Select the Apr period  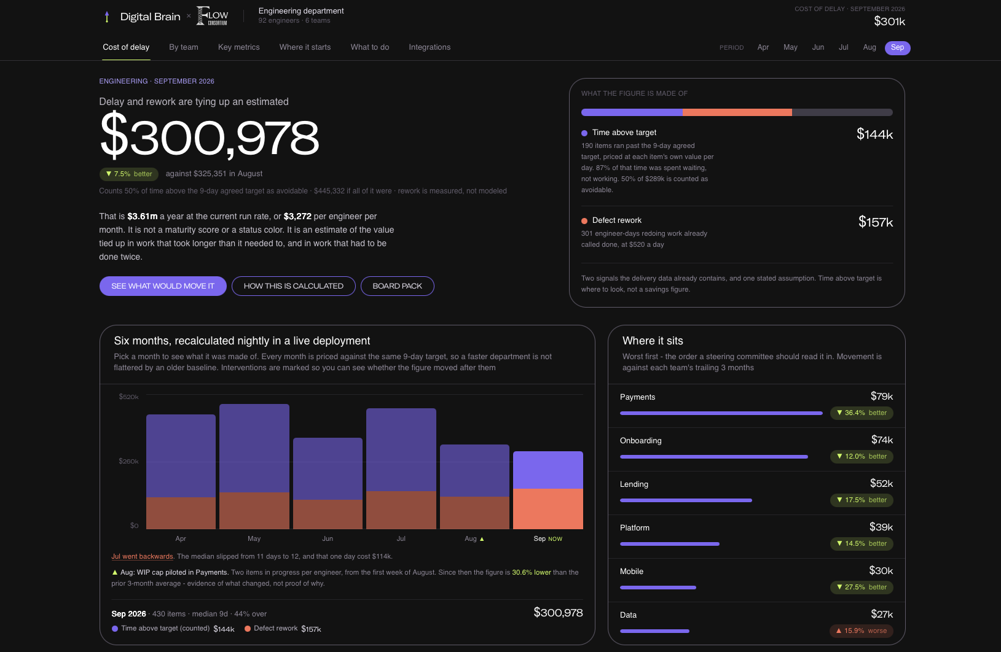pyautogui.click(x=763, y=47)
